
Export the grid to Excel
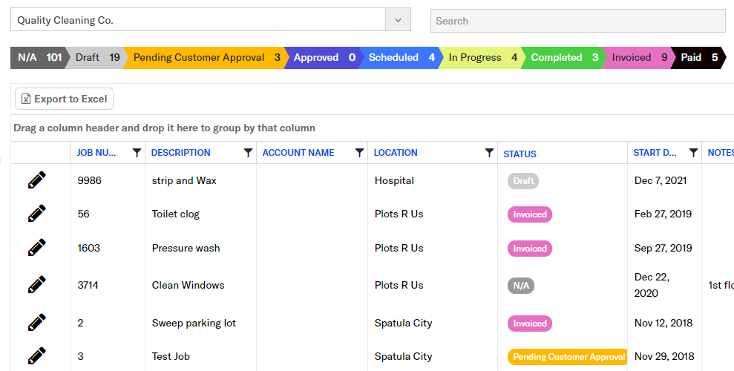(x=64, y=99)
